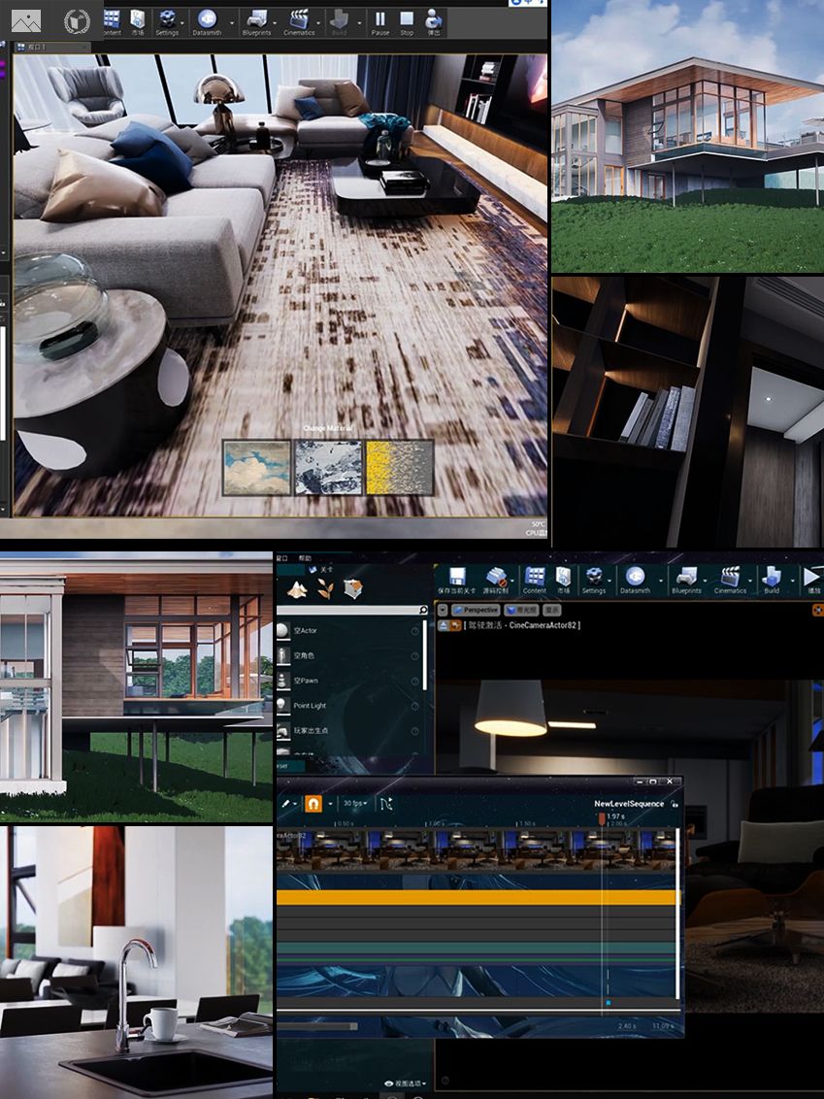Image resolution: width=824 pixels, height=1099 pixels.
Task: Toggle the snapping magnet in the Sequencer
Action: tap(313, 804)
